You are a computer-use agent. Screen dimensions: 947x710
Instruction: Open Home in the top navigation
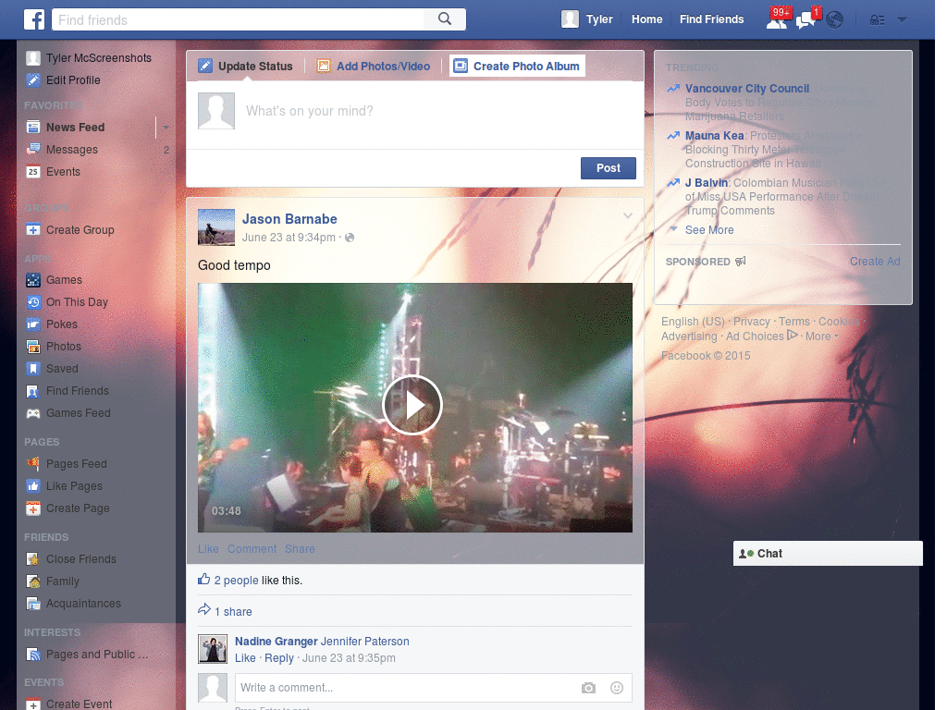pos(646,19)
